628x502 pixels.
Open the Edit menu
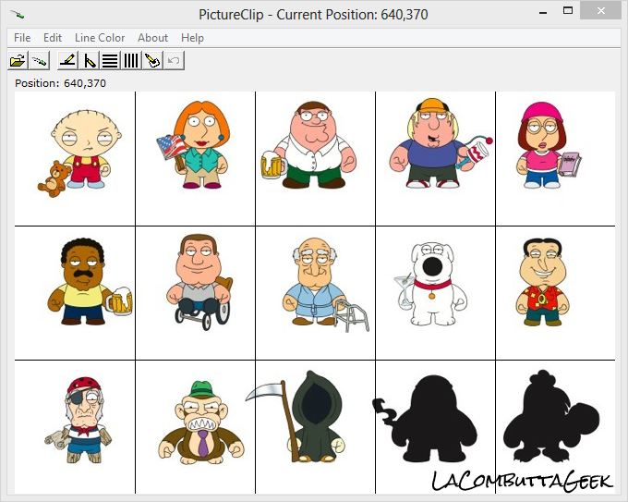(x=53, y=38)
